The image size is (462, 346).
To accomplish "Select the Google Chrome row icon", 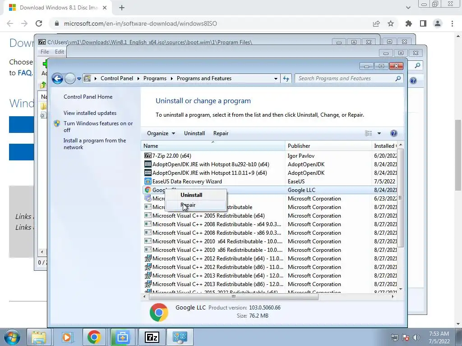I will tap(148, 190).
